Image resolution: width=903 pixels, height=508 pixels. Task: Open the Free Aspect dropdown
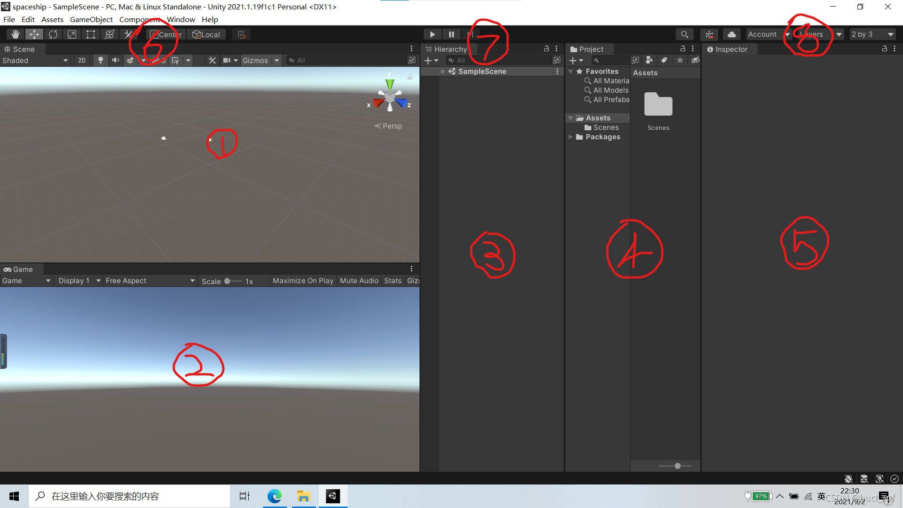(x=150, y=281)
